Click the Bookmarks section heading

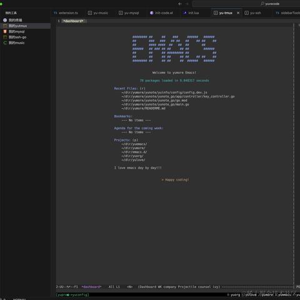(123, 116)
